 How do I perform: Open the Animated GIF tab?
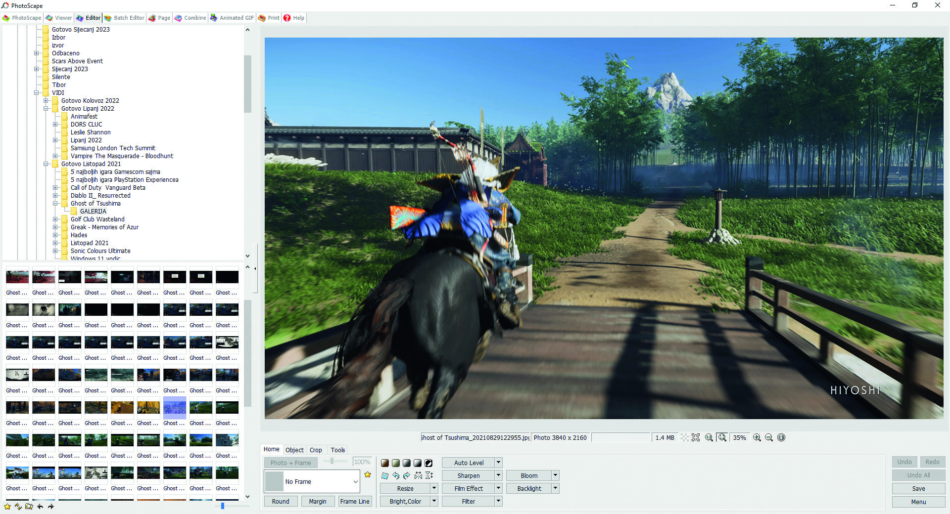[232, 18]
